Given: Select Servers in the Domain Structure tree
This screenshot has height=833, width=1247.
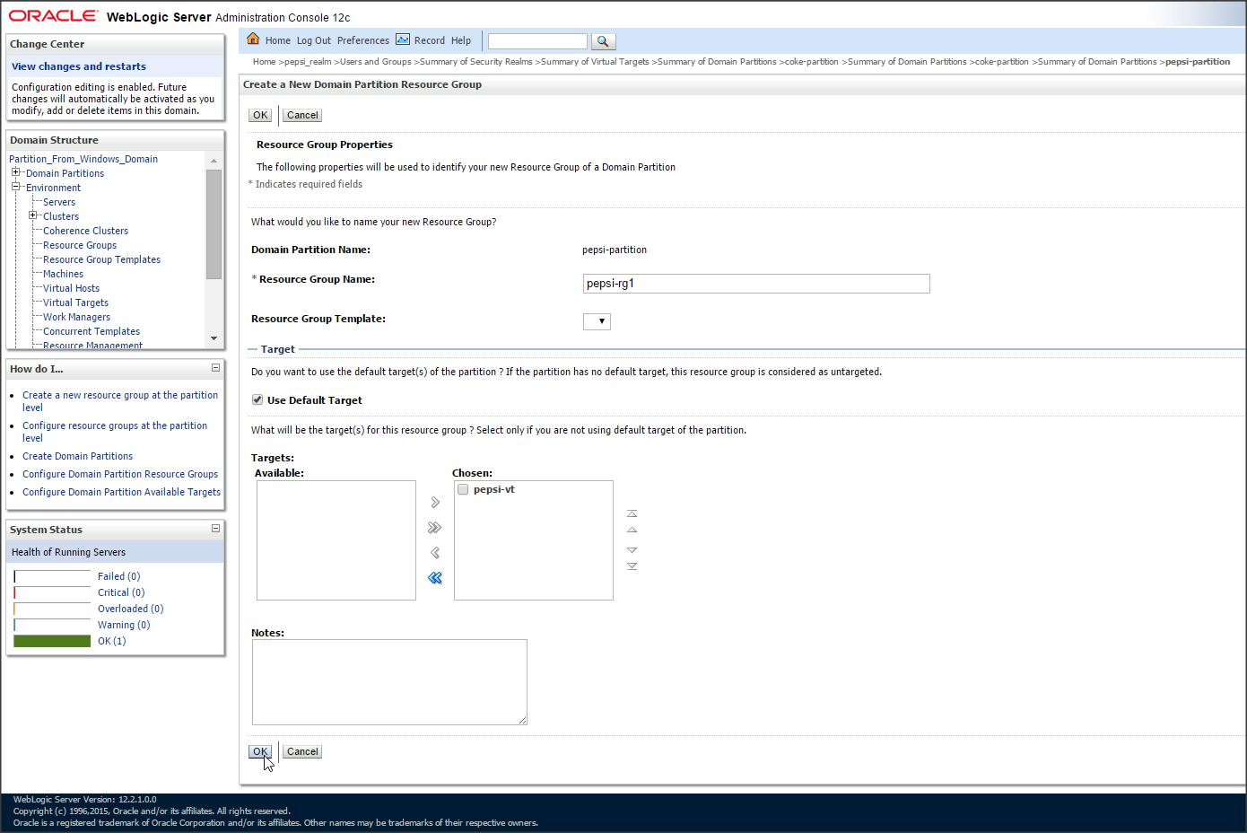Looking at the screenshot, I should click(59, 202).
